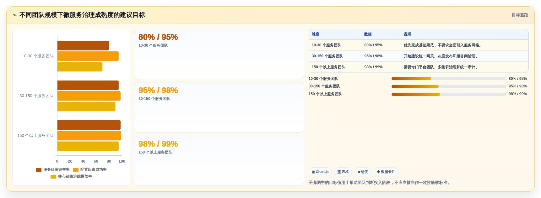Viewport: 541px width, 198px height.
Task: Select the 表格 chip
Action: (x=343, y=172)
